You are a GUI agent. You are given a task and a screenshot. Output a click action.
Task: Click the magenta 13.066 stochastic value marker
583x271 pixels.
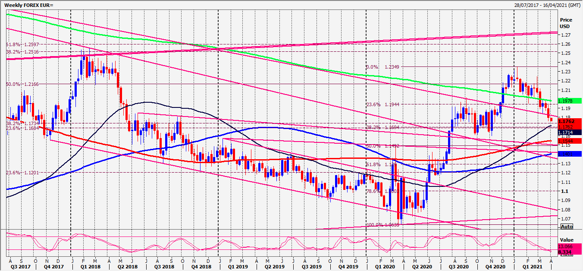tap(566, 246)
